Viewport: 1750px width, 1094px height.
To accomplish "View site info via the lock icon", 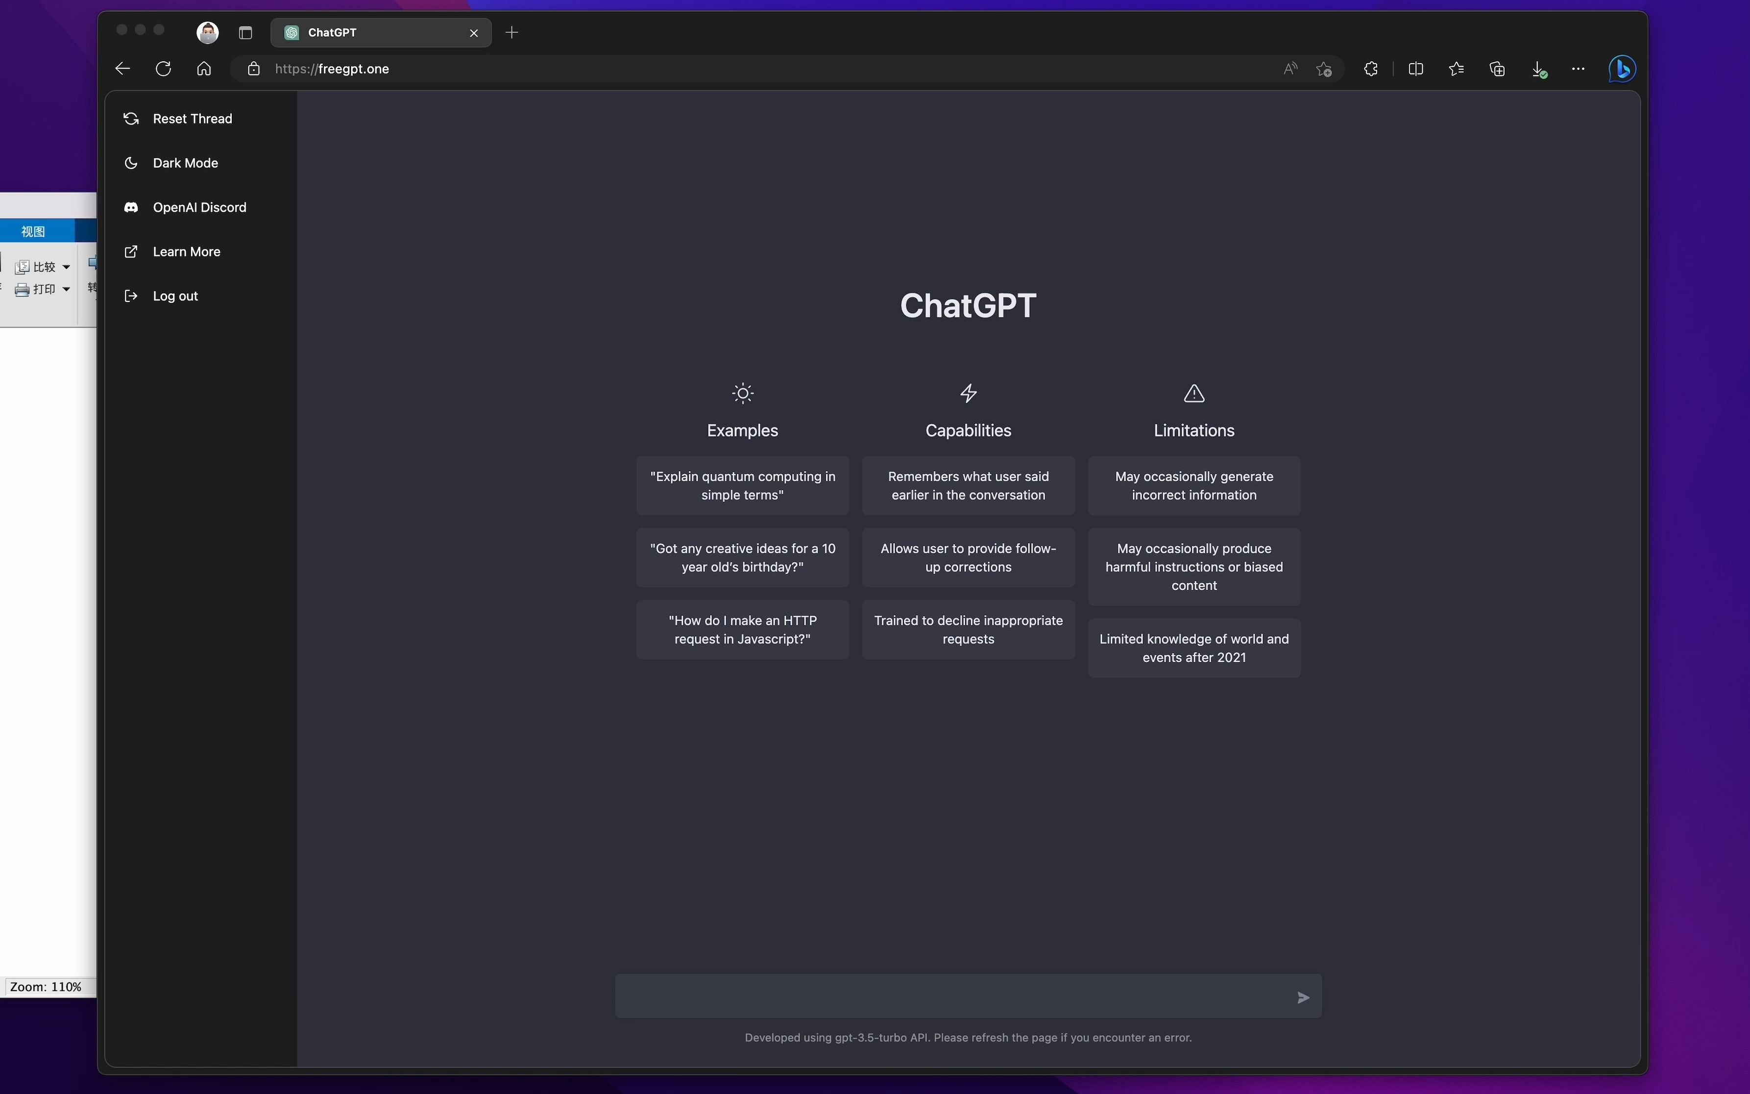I will click(253, 69).
